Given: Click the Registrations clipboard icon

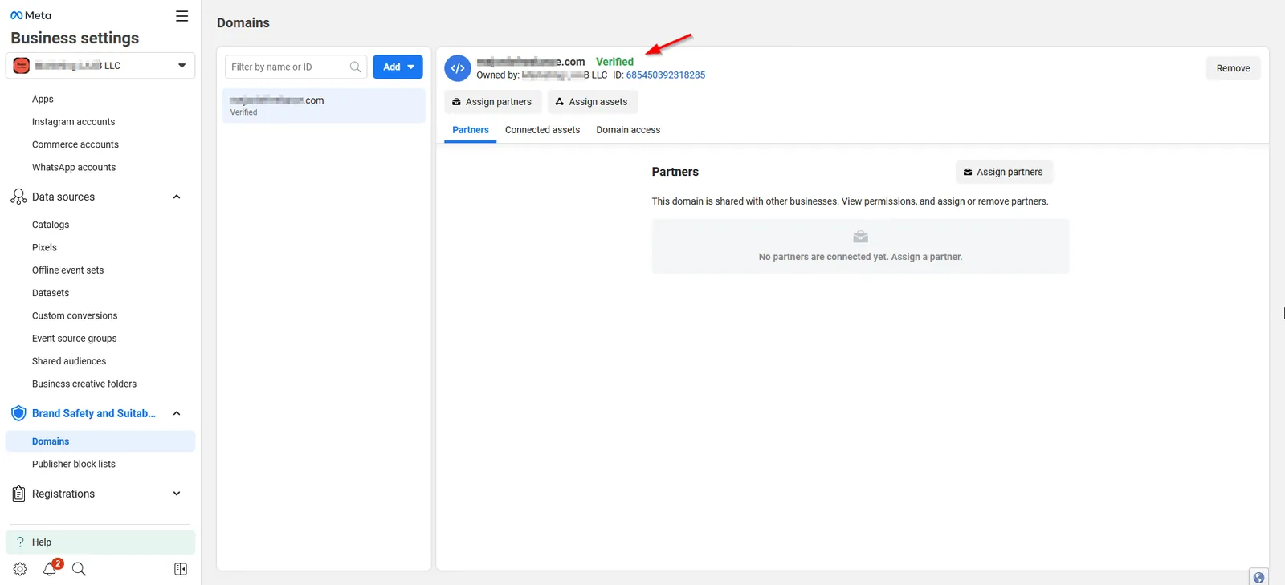Looking at the screenshot, I should click(x=18, y=494).
